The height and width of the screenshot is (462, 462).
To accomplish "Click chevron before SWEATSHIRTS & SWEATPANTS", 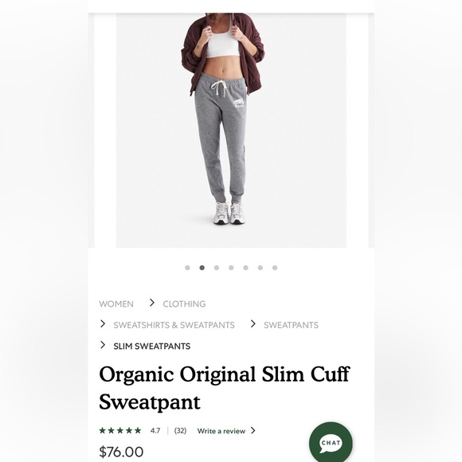I will [103, 324].
